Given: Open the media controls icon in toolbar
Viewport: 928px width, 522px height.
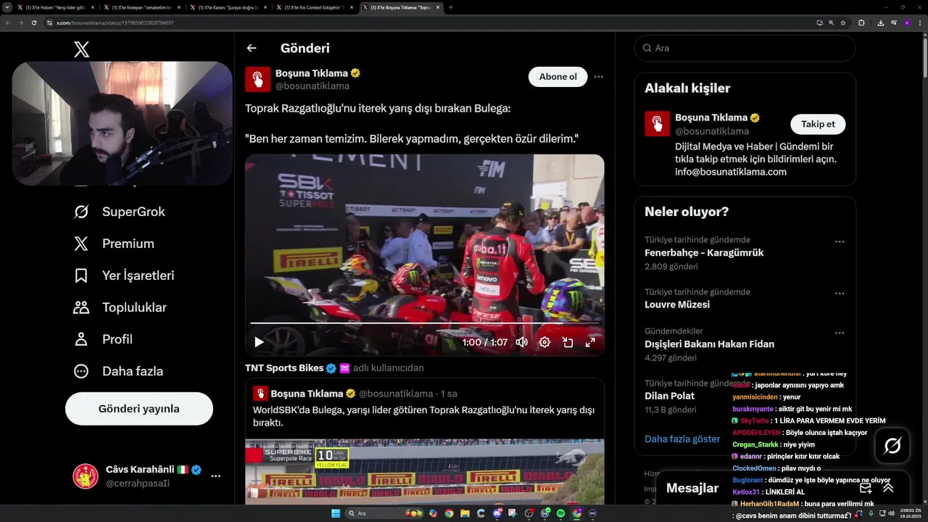Looking at the screenshot, I should [892, 22].
